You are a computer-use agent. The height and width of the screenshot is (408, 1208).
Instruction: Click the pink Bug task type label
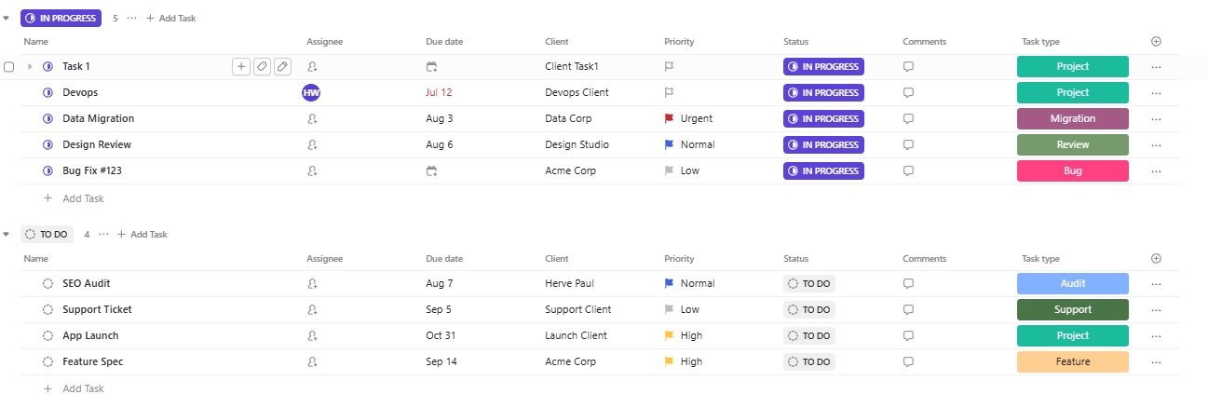[x=1072, y=170]
